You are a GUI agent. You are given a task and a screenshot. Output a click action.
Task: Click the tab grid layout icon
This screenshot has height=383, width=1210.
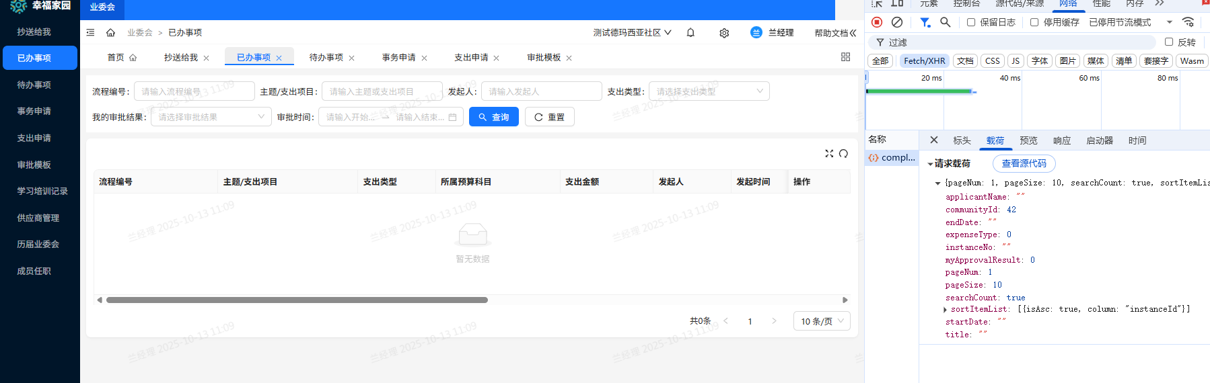tap(845, 57)
